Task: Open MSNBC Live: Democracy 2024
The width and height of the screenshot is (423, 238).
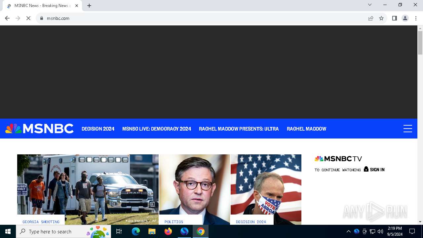Action: [x=157, y=129]
